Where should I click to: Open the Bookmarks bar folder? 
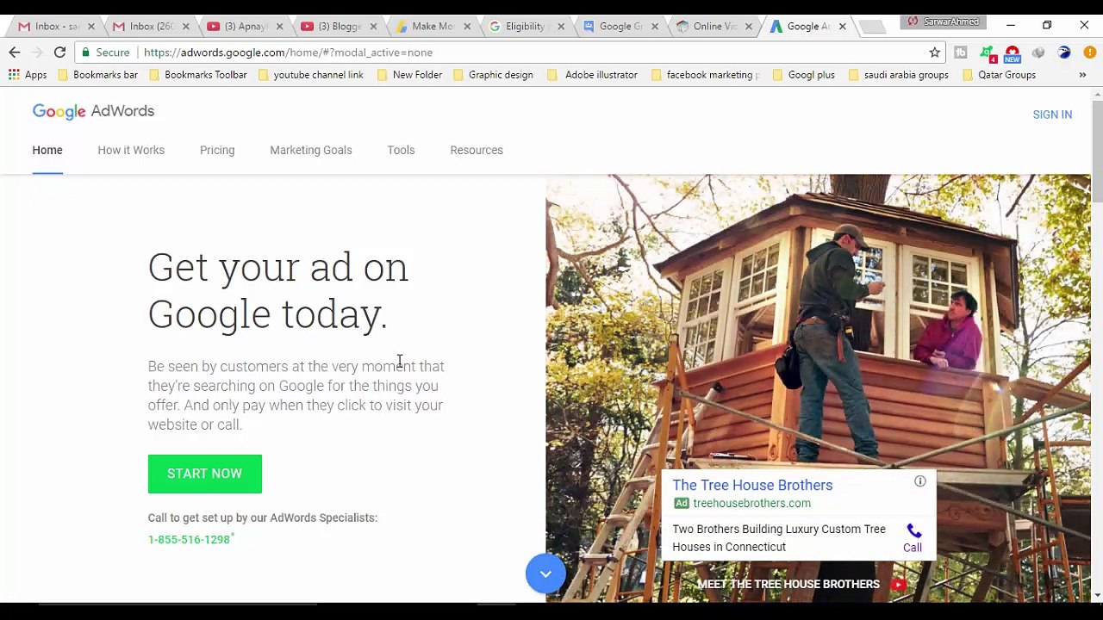tap(97, 75)
